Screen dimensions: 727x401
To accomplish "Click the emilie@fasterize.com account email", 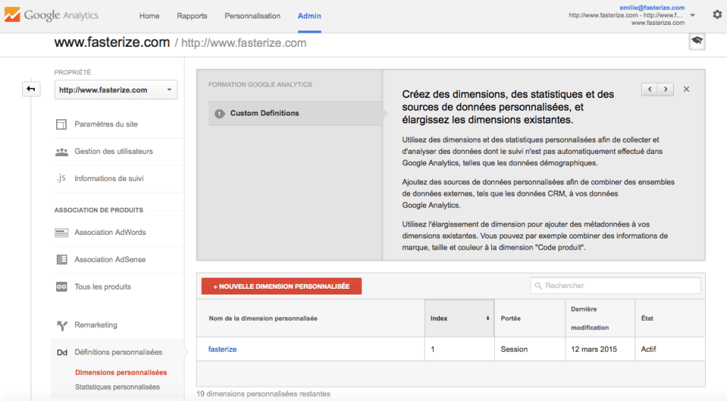I will 652,7.
